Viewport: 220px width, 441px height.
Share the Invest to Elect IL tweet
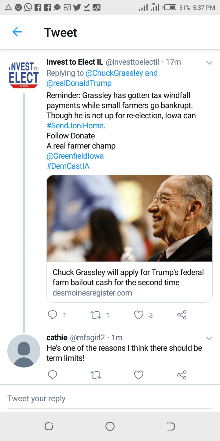point(182,315)
